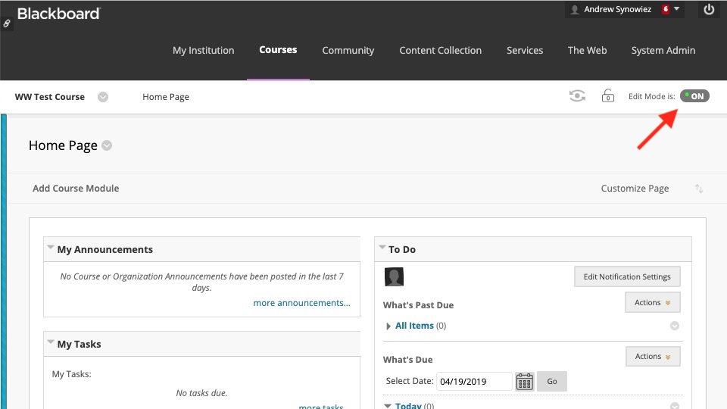The width and height of the screenshot is (727, 409).
Task: Open the My Institution tab
Action: coord(203,50)
